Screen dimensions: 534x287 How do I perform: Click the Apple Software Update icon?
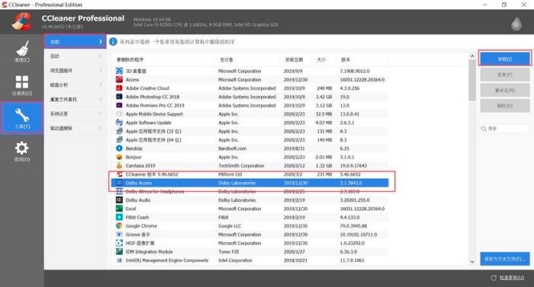click(119, 123)
